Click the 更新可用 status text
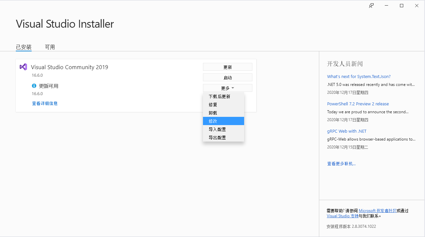 (x=49, y=86)
